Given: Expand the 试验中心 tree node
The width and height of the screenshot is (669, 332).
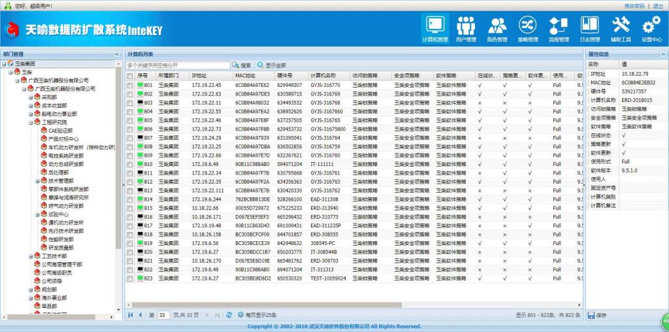Looking at the screenshot, I should coord(37,214).
